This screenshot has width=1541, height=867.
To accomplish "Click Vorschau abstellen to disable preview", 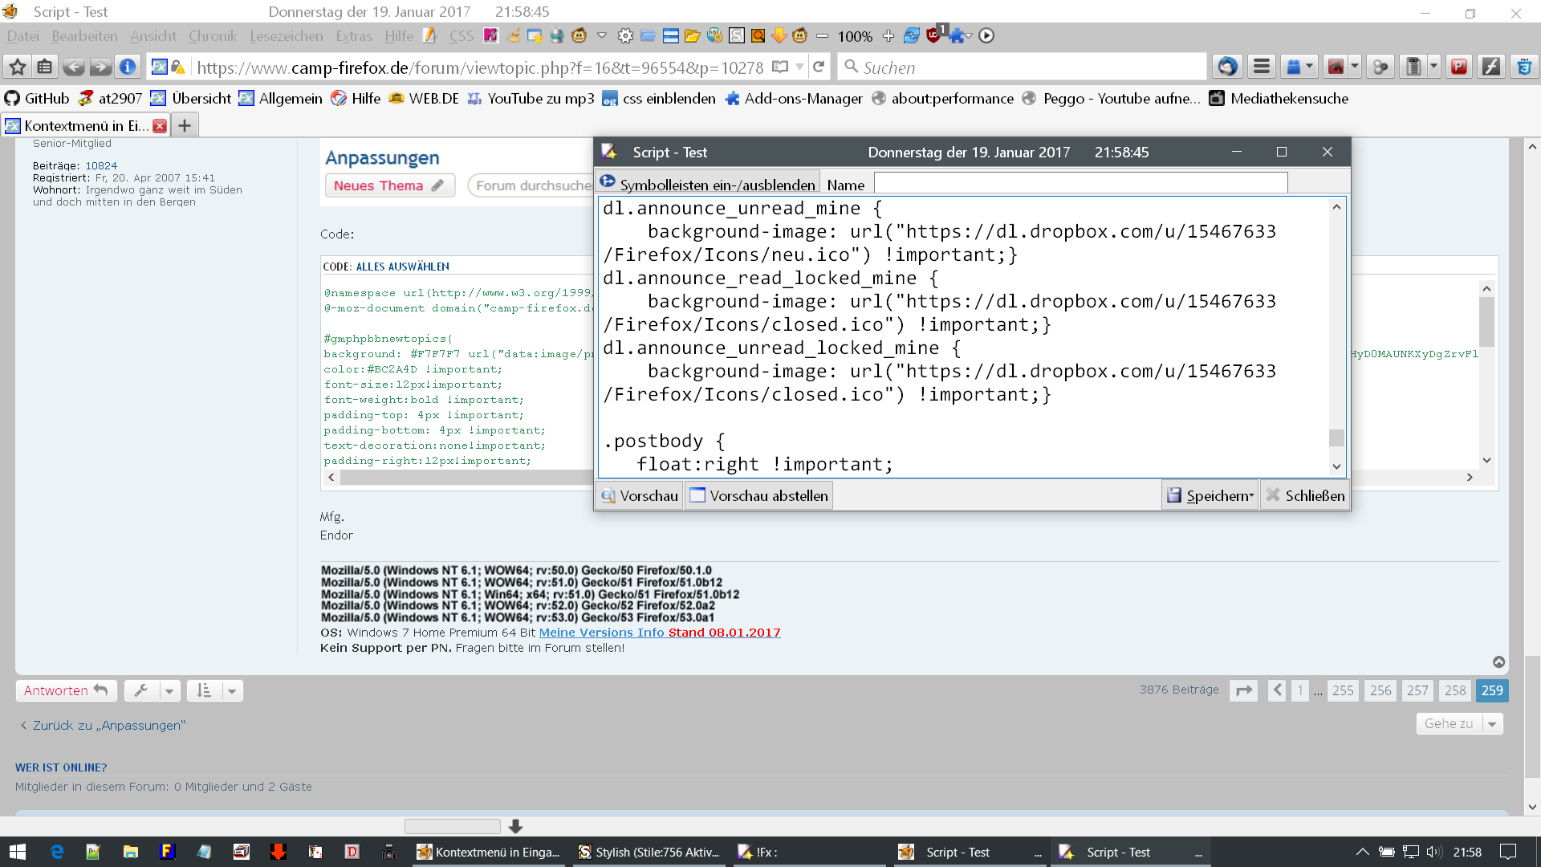I will click(x=758, y=496).
